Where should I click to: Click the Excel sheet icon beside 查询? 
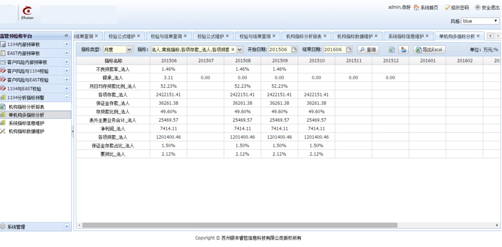[x=392, y=50]
